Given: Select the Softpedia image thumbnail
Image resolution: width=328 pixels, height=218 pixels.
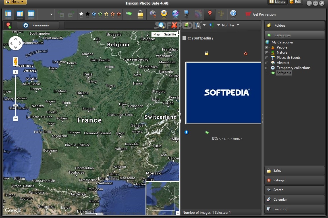Looking at the screenshot, I should (223, 93).
